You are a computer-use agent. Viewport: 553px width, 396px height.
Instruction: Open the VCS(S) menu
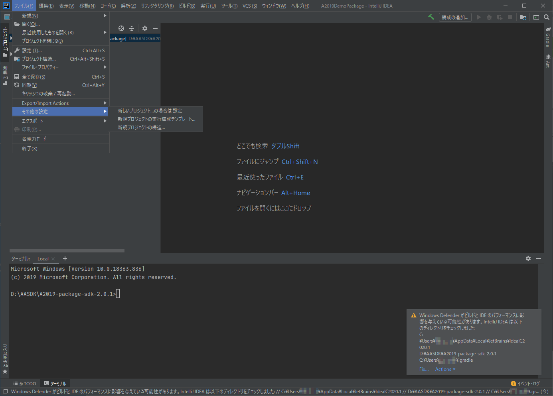click(250, 6)
